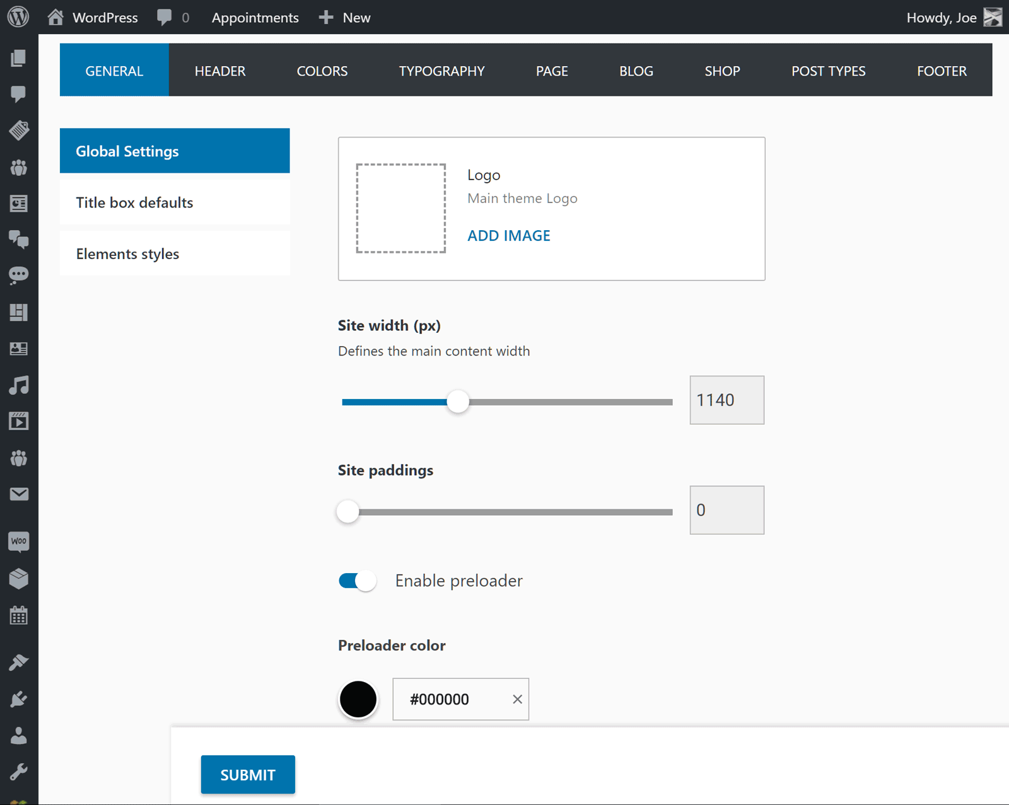Open Plugins via the plug icon

19,698
